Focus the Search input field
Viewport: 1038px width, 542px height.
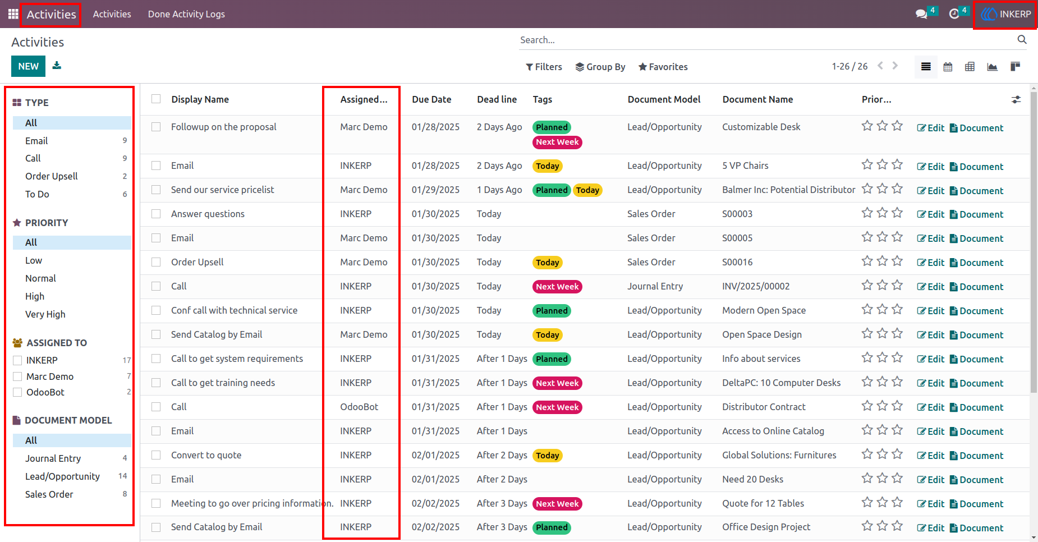point(768,40)
